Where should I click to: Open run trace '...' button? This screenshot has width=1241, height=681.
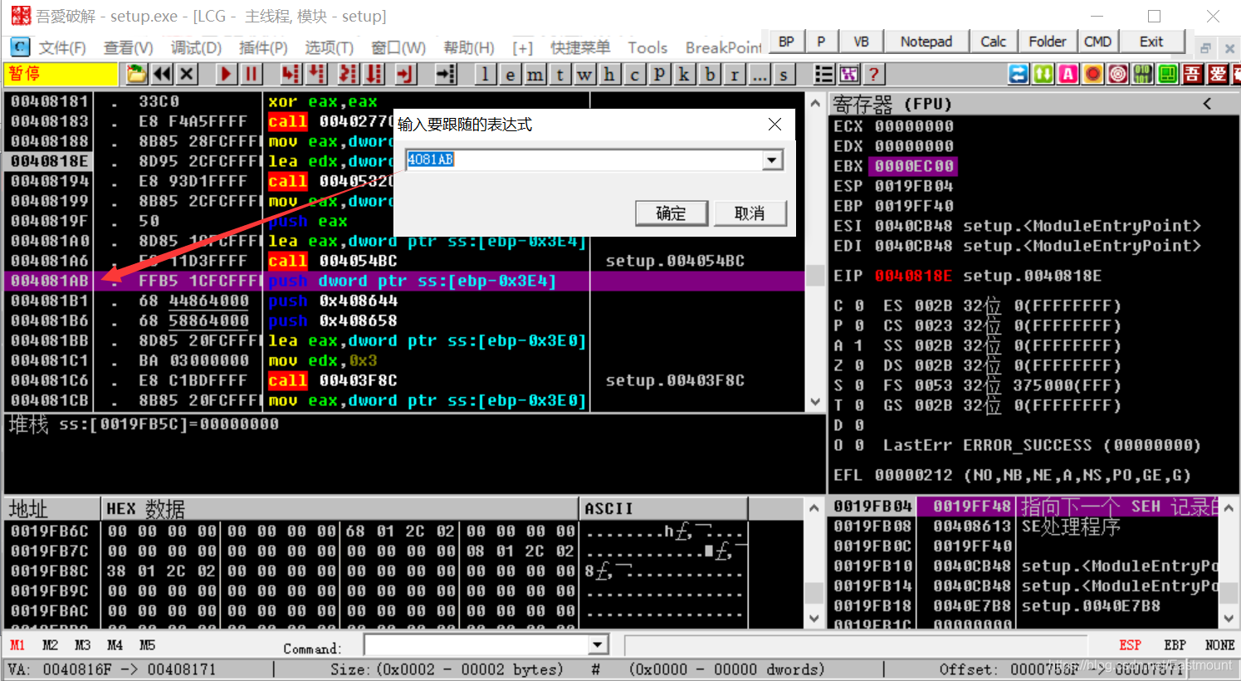[760, 75]
